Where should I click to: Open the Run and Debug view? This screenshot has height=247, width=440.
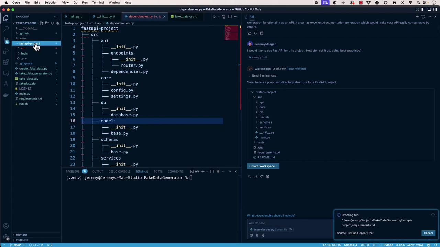click(6, 51)
